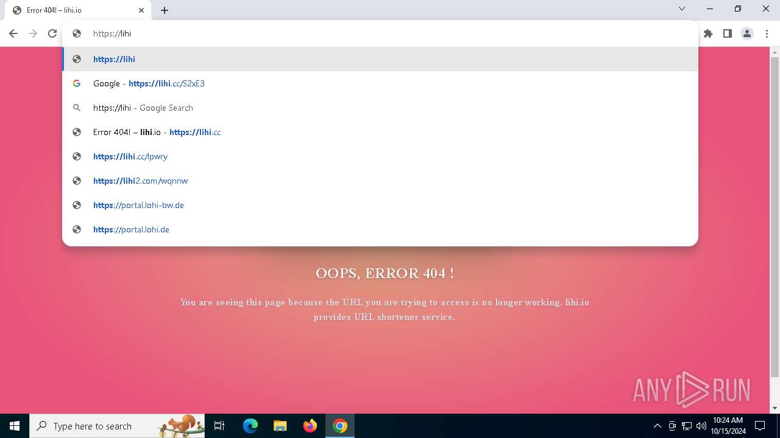Minimize the Chrome window

(710, 9)
